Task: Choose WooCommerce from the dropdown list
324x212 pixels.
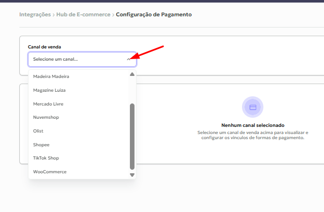Action: coord(78,172)
